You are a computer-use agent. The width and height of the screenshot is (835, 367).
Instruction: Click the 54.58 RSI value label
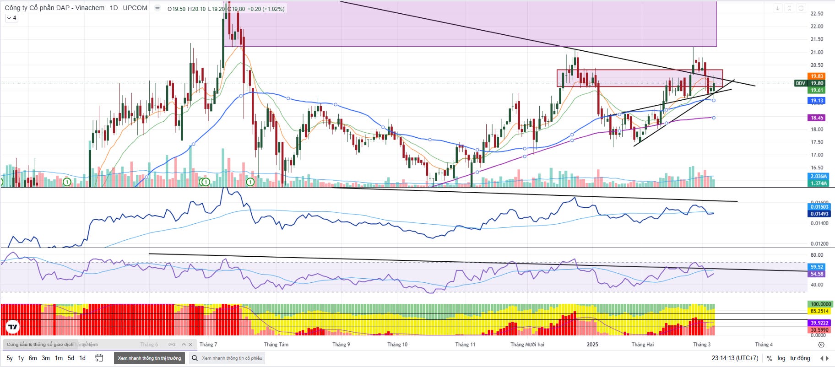pyautogui.click(x=817, y=274)
